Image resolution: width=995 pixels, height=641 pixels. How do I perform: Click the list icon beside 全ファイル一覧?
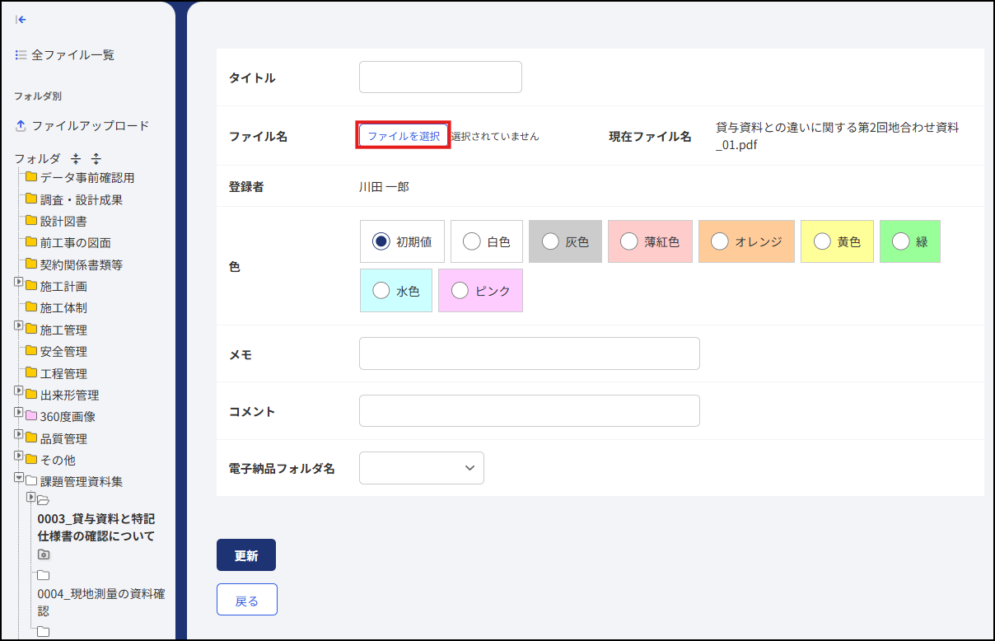tap(21, 55)
